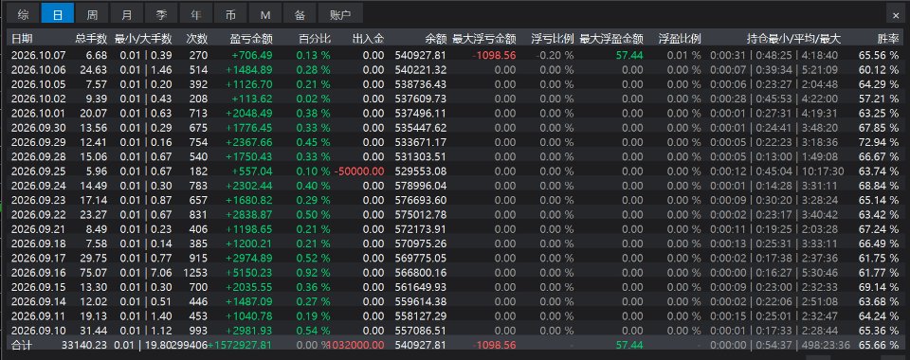Select the 2026.09.16 date cell

click(x=38, y=273)
